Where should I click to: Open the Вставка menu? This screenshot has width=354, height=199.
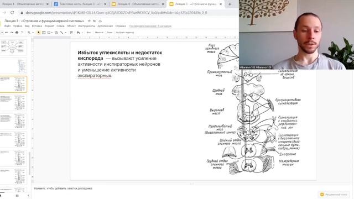[x=37, y=26]
